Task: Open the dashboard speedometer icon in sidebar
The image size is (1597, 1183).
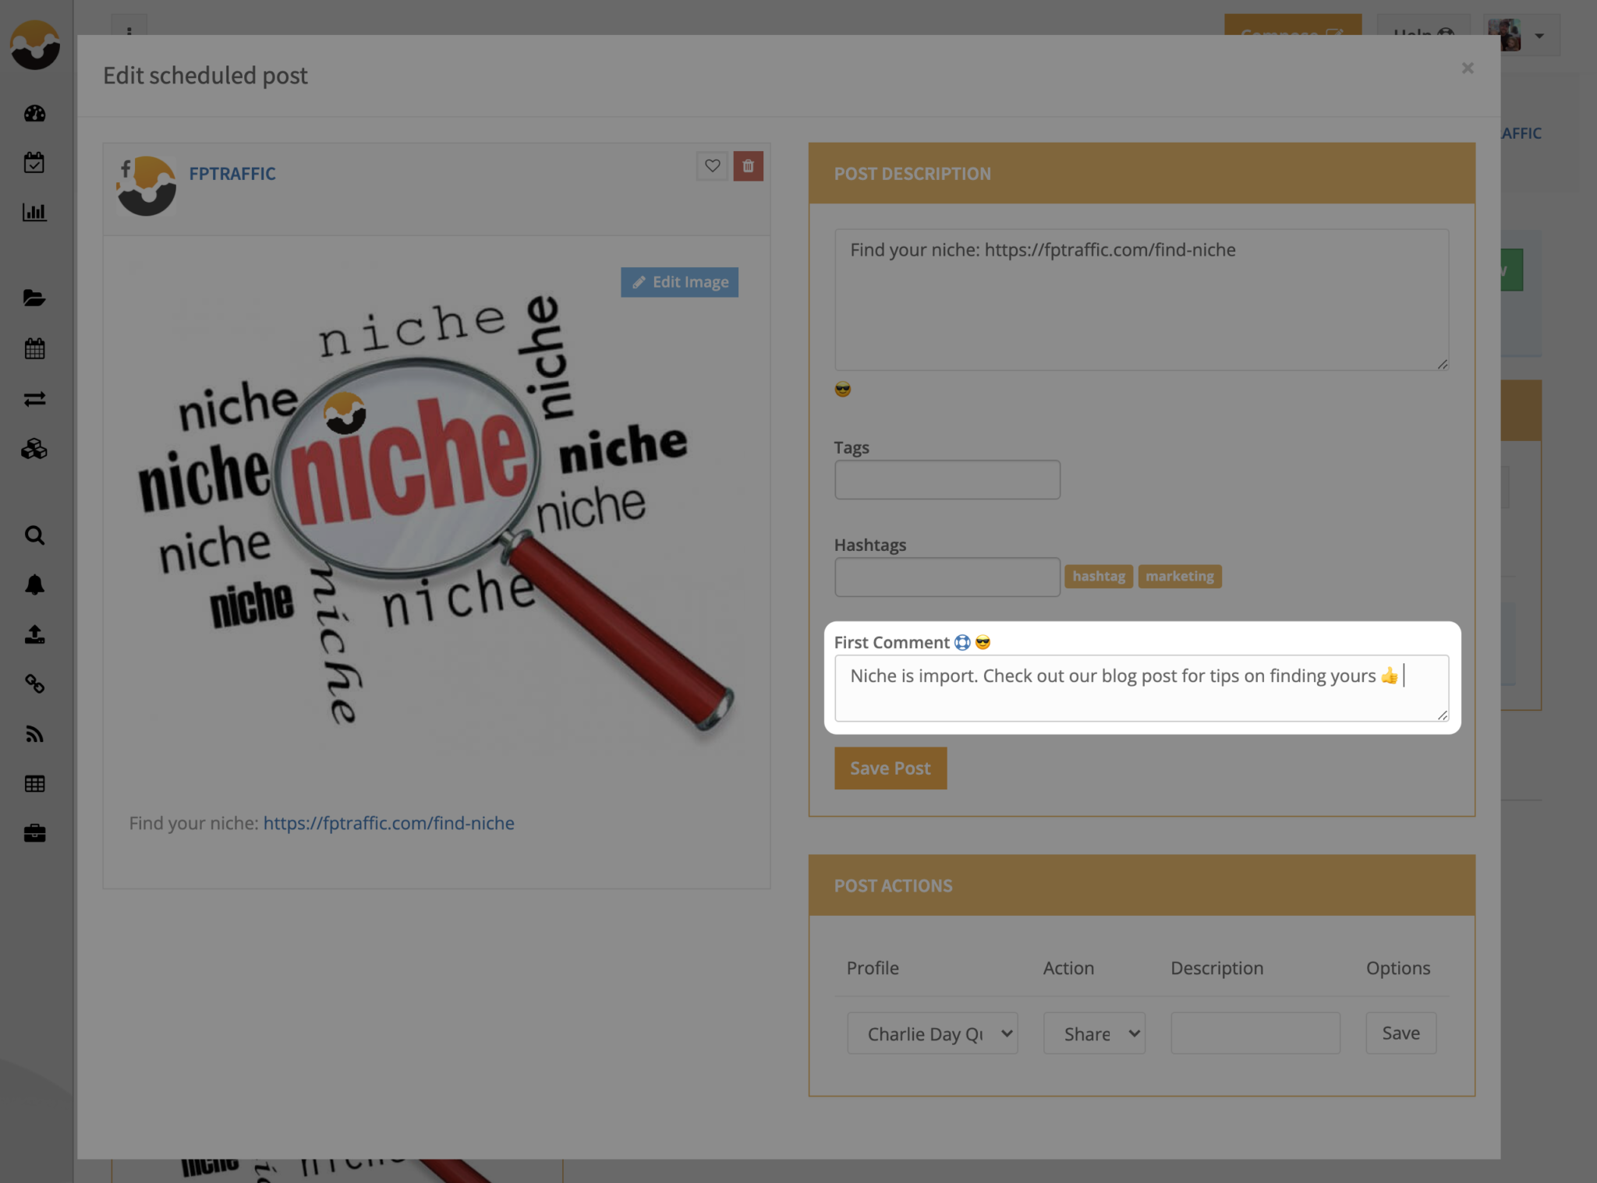Action: (x=34, y=114)
